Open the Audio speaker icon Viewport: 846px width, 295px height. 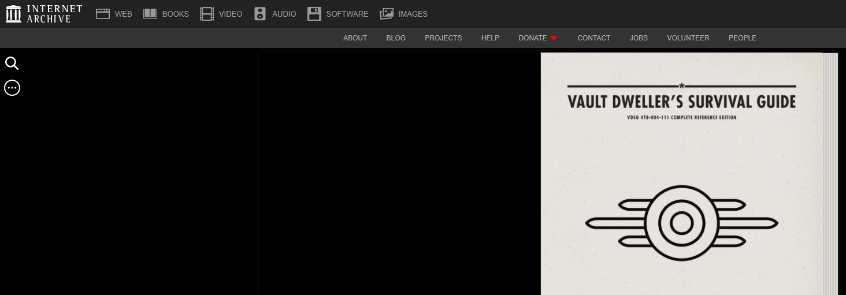(x=260, y=14)
